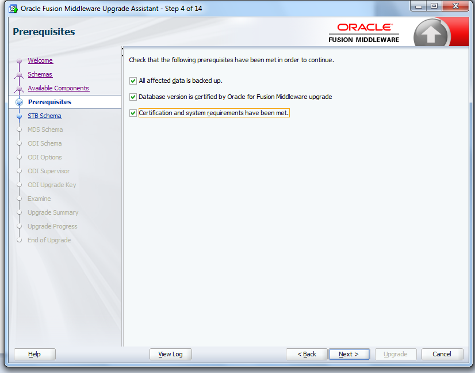
Task: Close the Upgrade Assistant window
Action: click(455, 6)
